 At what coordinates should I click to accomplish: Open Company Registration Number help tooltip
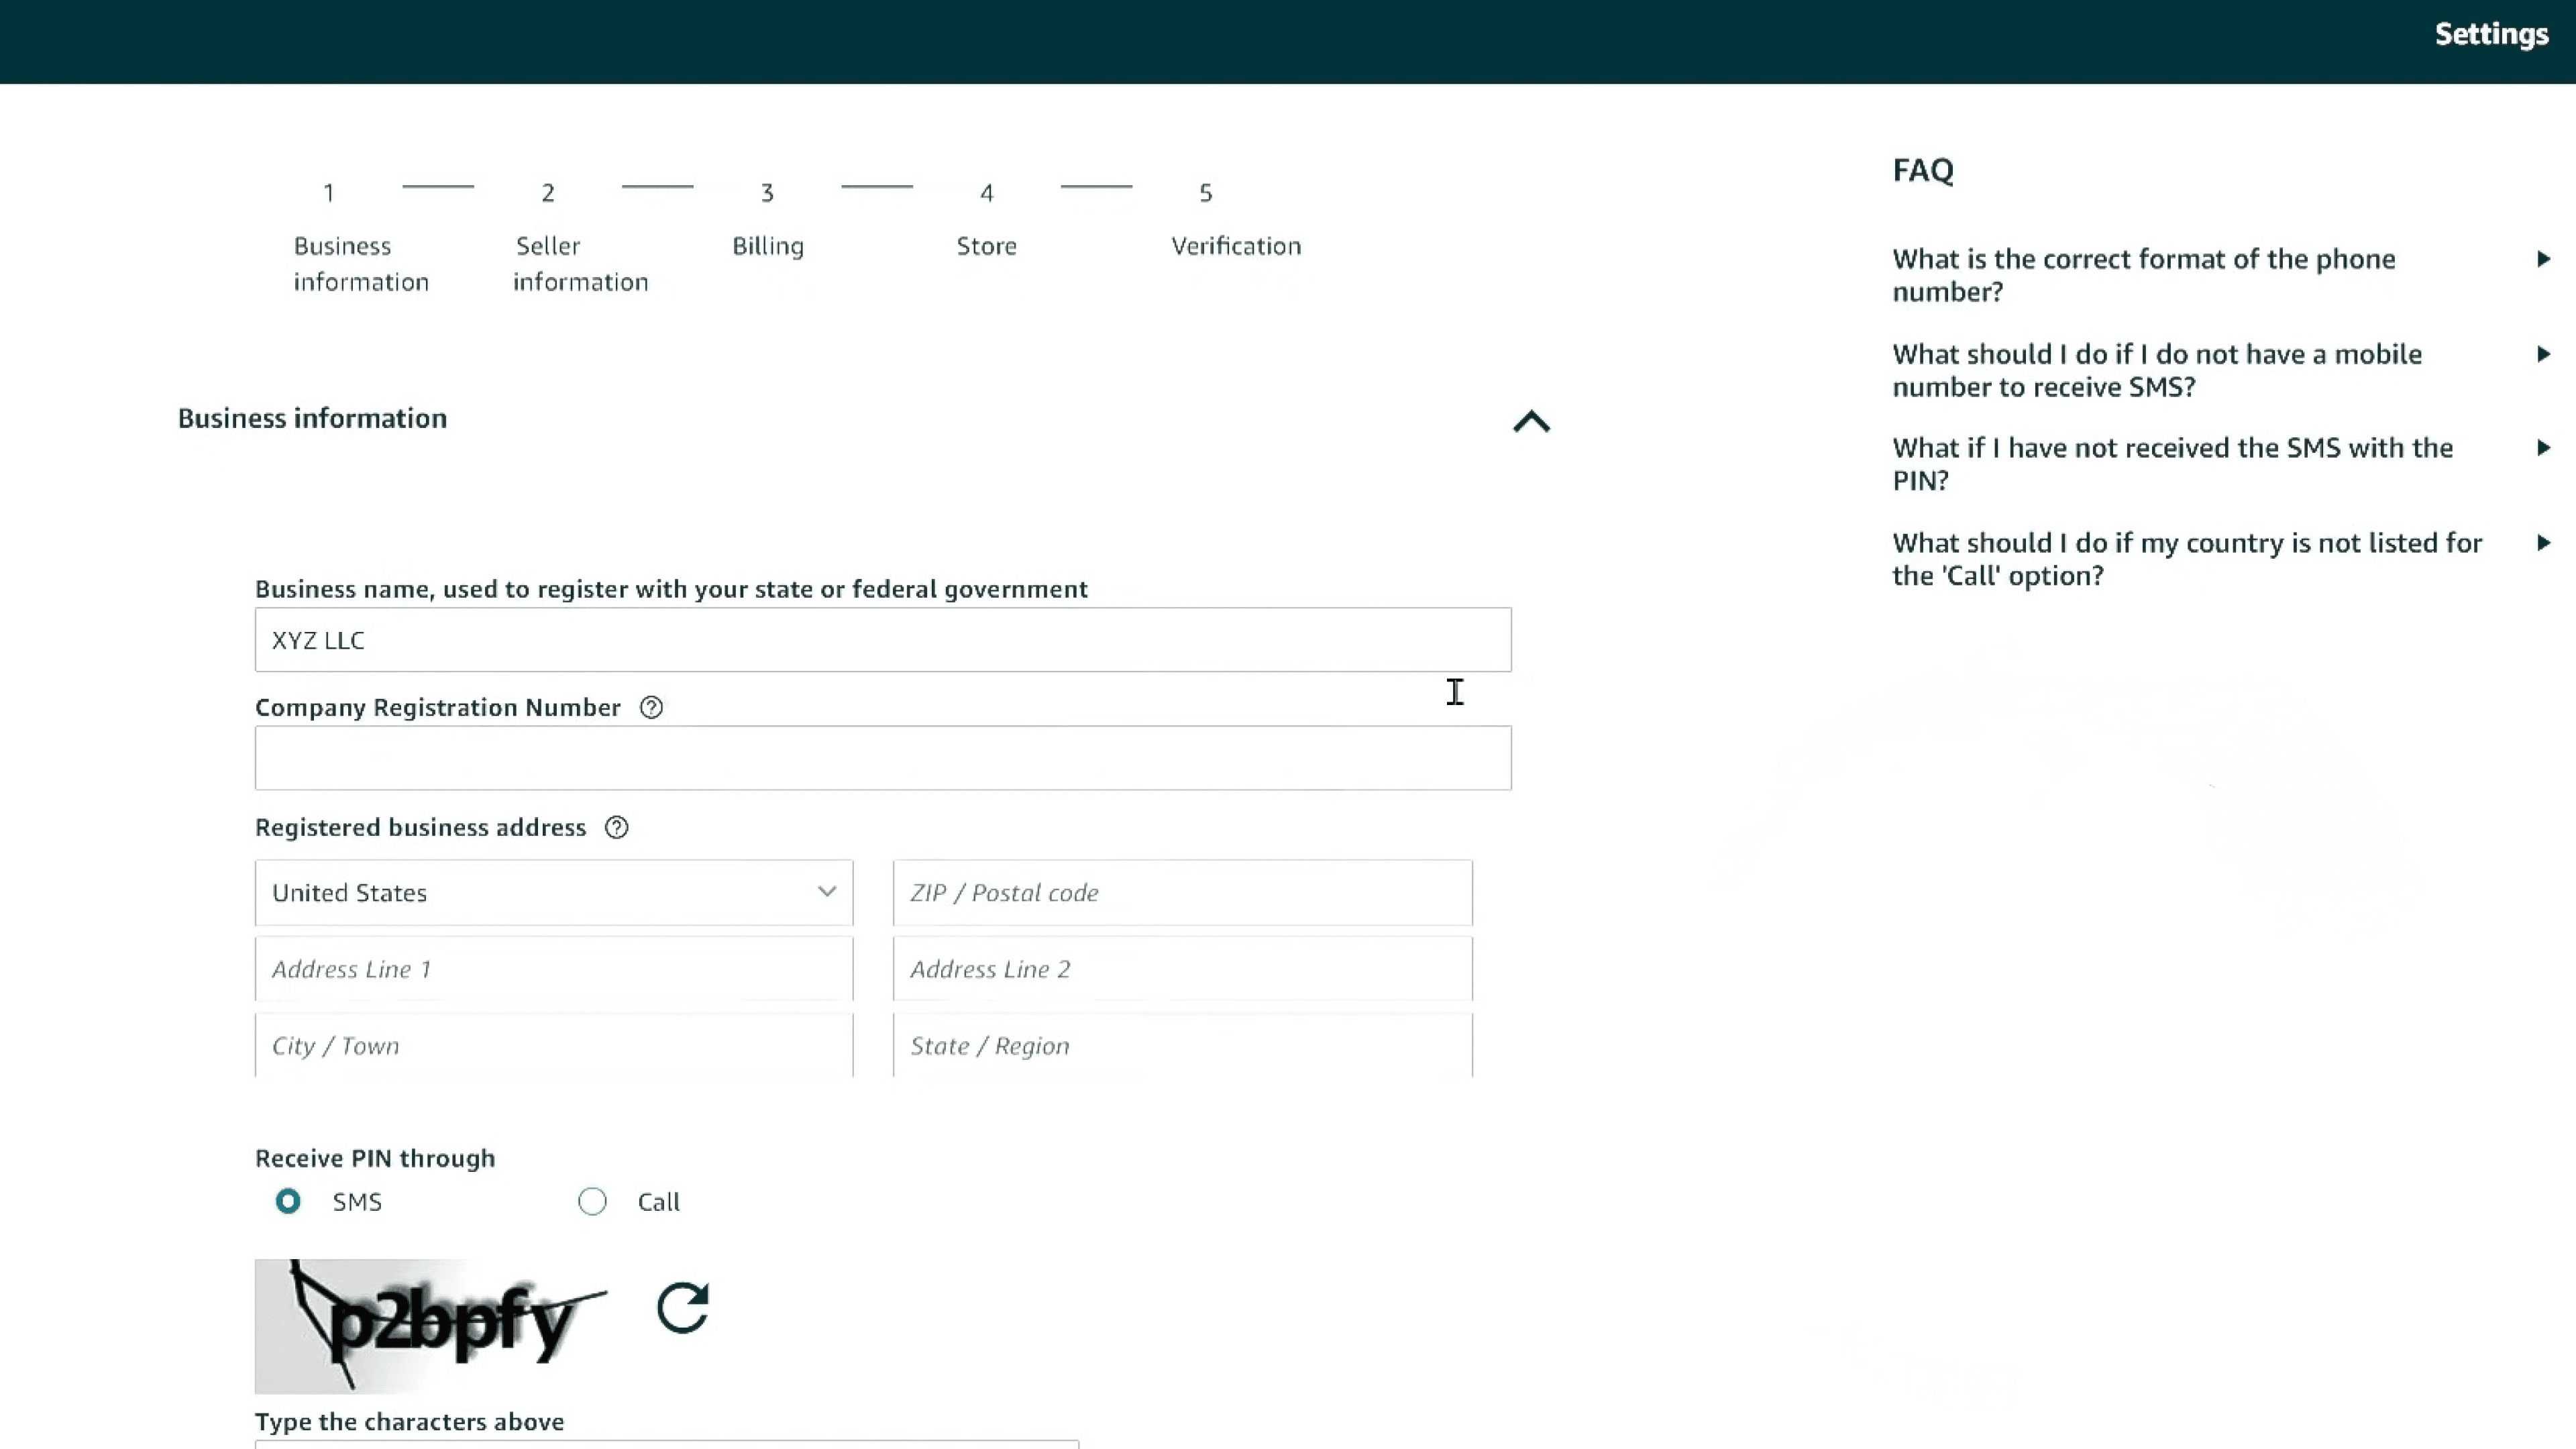(x=651, y=708)
